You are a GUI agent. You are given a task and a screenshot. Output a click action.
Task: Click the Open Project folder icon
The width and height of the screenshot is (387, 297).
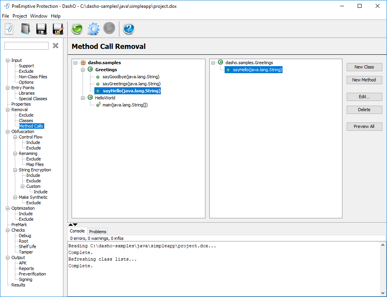(x=25, y=29)
